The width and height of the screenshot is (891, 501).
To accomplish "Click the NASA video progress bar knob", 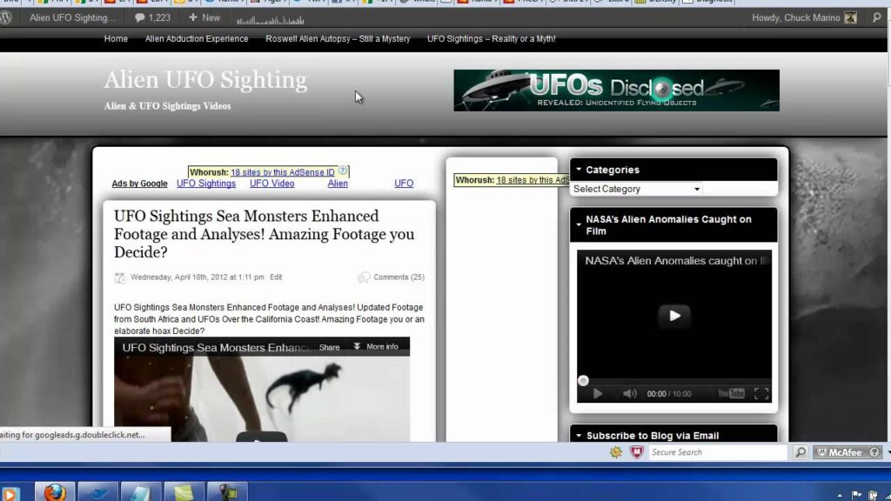I will click(583, 381).
